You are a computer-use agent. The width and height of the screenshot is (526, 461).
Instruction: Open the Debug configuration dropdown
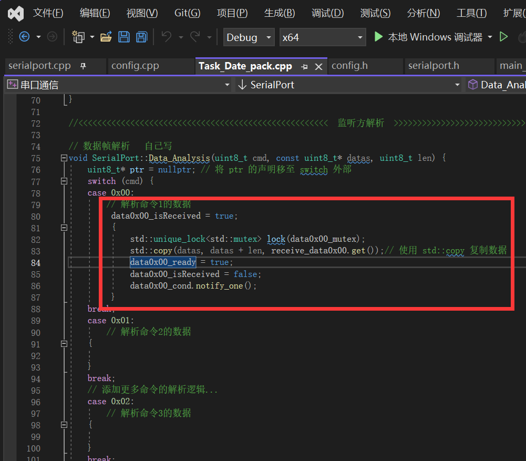249,37
